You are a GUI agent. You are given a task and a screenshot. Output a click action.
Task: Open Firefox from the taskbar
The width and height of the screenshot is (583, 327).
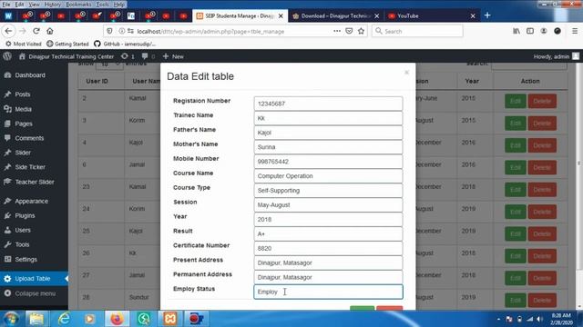pos(117,319)
